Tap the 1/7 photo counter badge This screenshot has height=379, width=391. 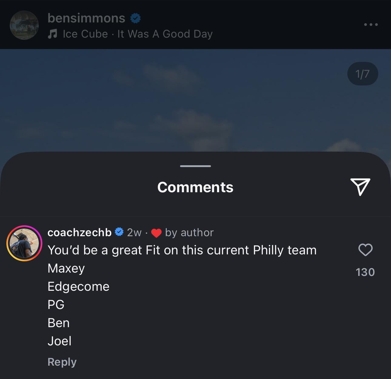click(x=363, y=74)
